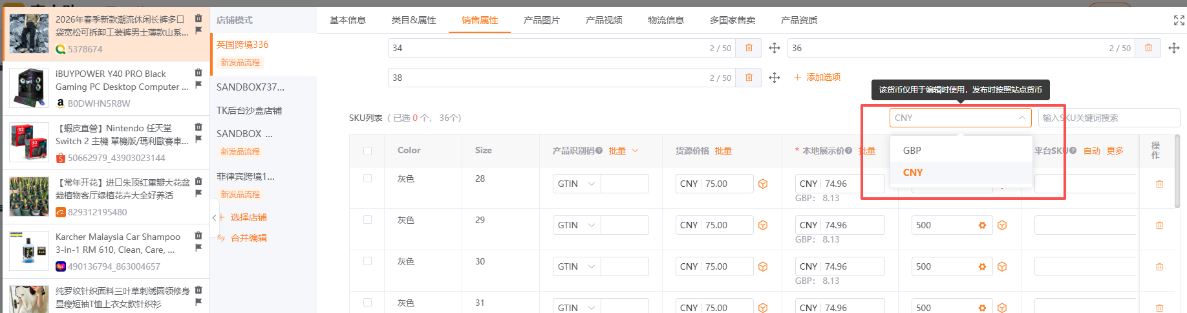This screenshot has width=1187, height=313.
Task: Tick the checkbox for size 30 row
Action: [x=367, y=261]
